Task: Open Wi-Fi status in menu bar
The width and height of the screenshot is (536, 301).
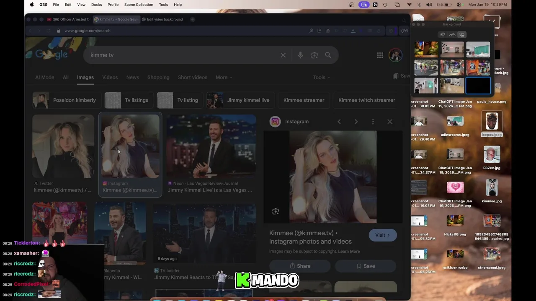Action: coord(409,5)
